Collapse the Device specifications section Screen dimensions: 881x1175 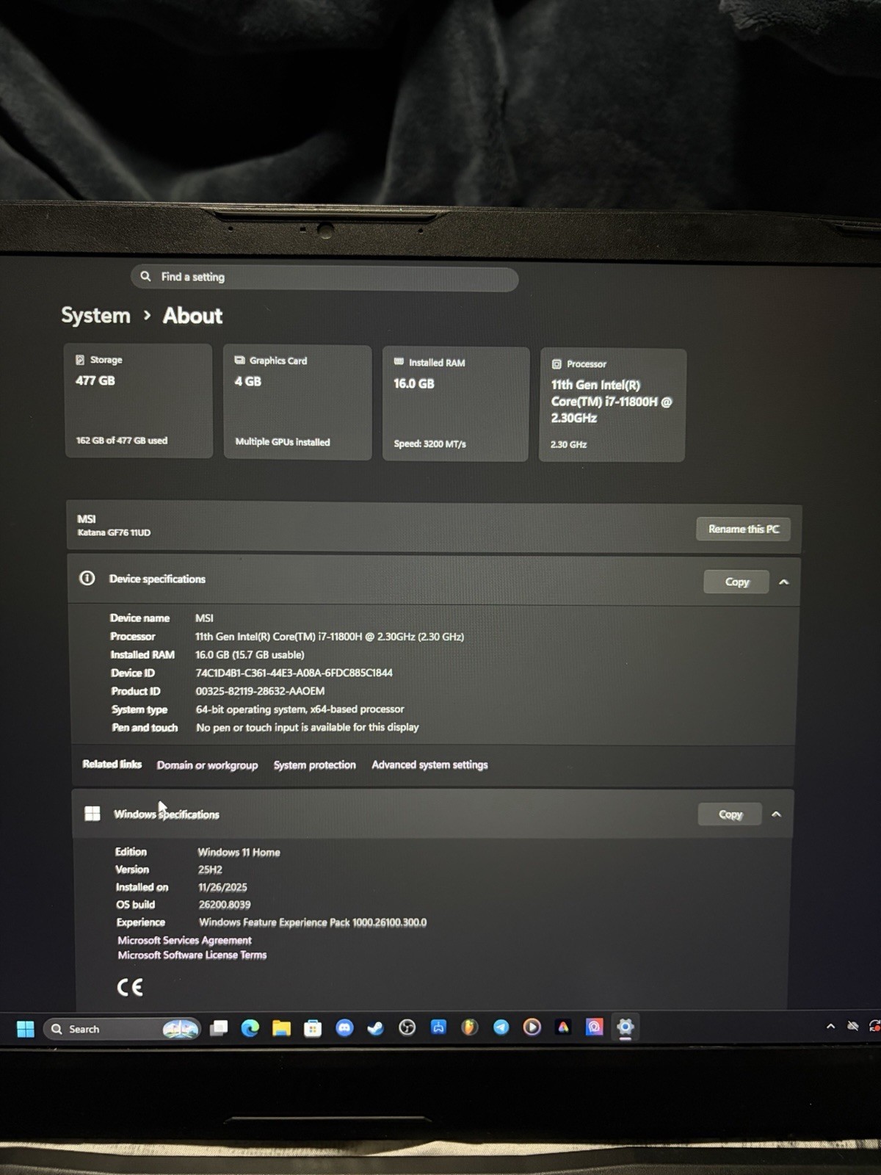[x=783, y=582]
